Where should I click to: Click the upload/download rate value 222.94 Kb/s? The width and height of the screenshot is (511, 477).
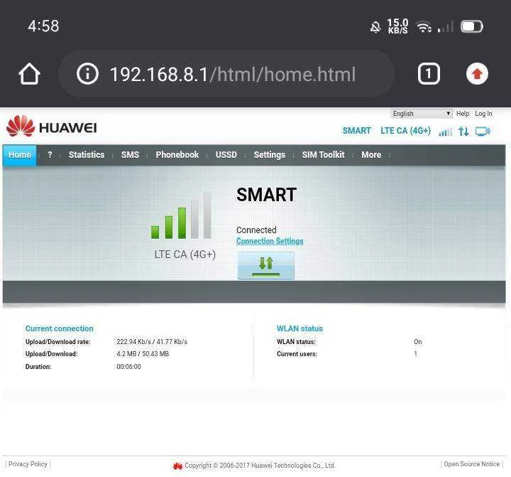point(152,342)
